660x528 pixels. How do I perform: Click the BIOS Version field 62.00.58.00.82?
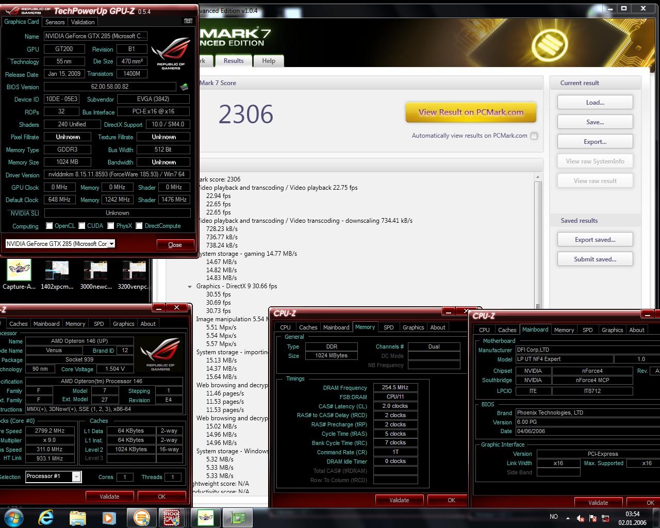(x=110, y=87)
